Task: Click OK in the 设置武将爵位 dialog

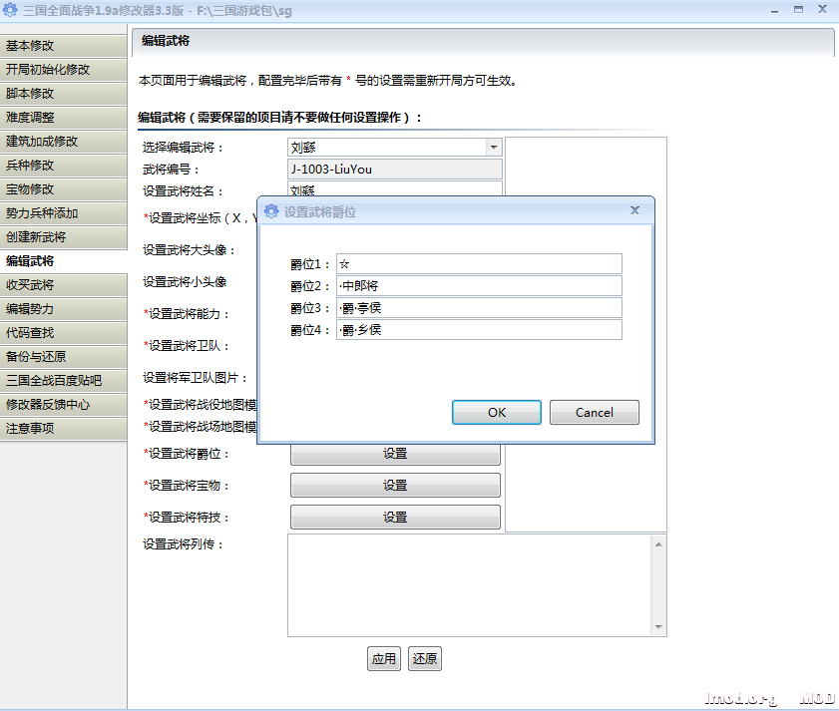Action: pos(496,413)
